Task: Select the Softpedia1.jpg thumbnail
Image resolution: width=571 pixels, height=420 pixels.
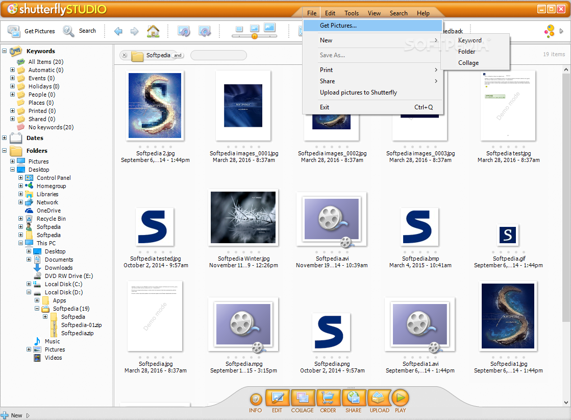Action: 508,316
